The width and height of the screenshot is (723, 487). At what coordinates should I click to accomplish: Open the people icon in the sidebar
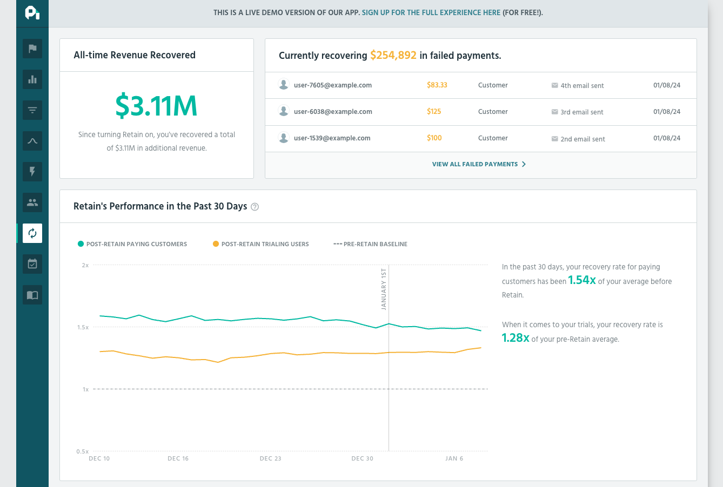(32, 202)
